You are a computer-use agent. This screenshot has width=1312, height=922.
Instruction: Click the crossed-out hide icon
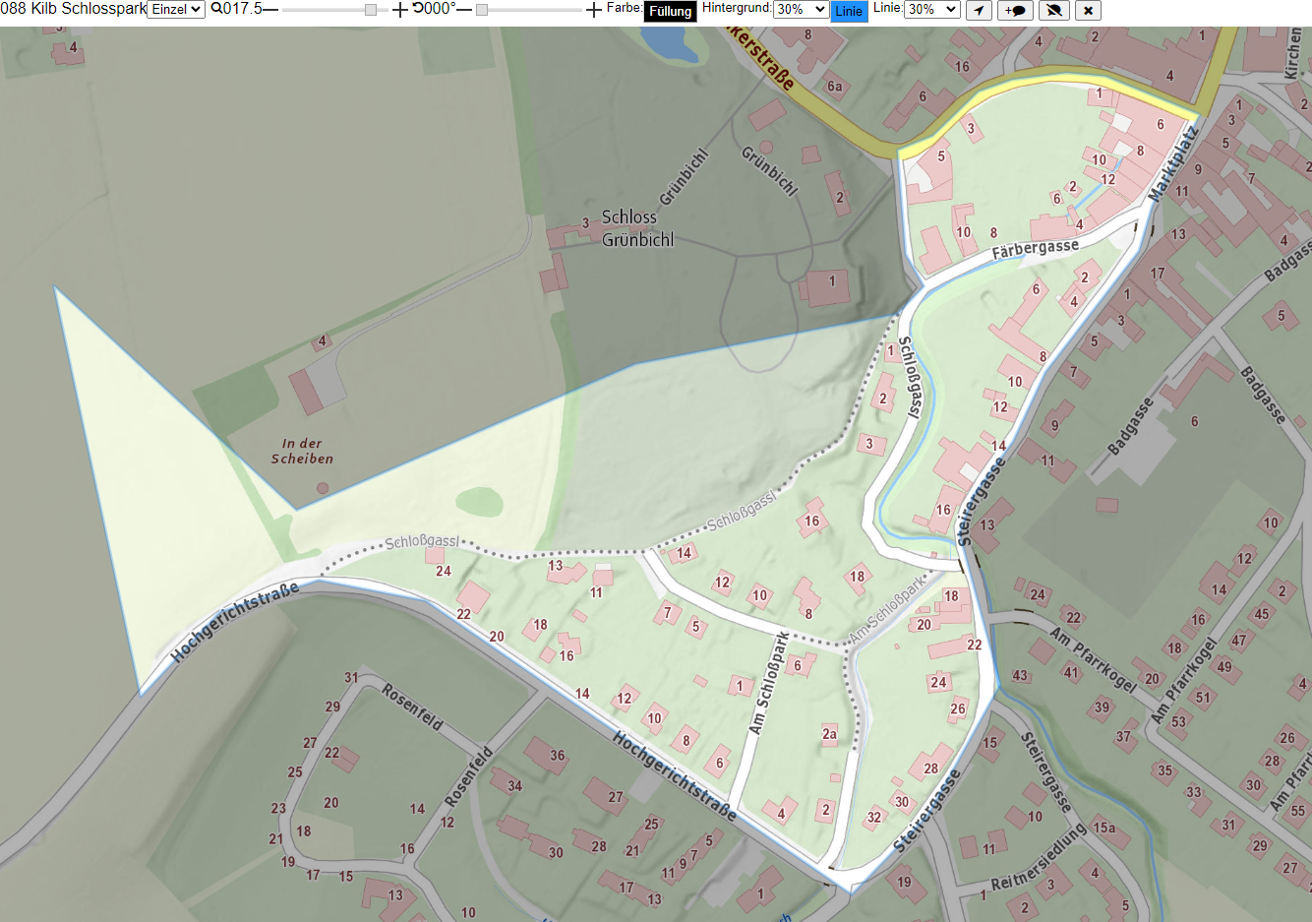(x=1054, y=11)
